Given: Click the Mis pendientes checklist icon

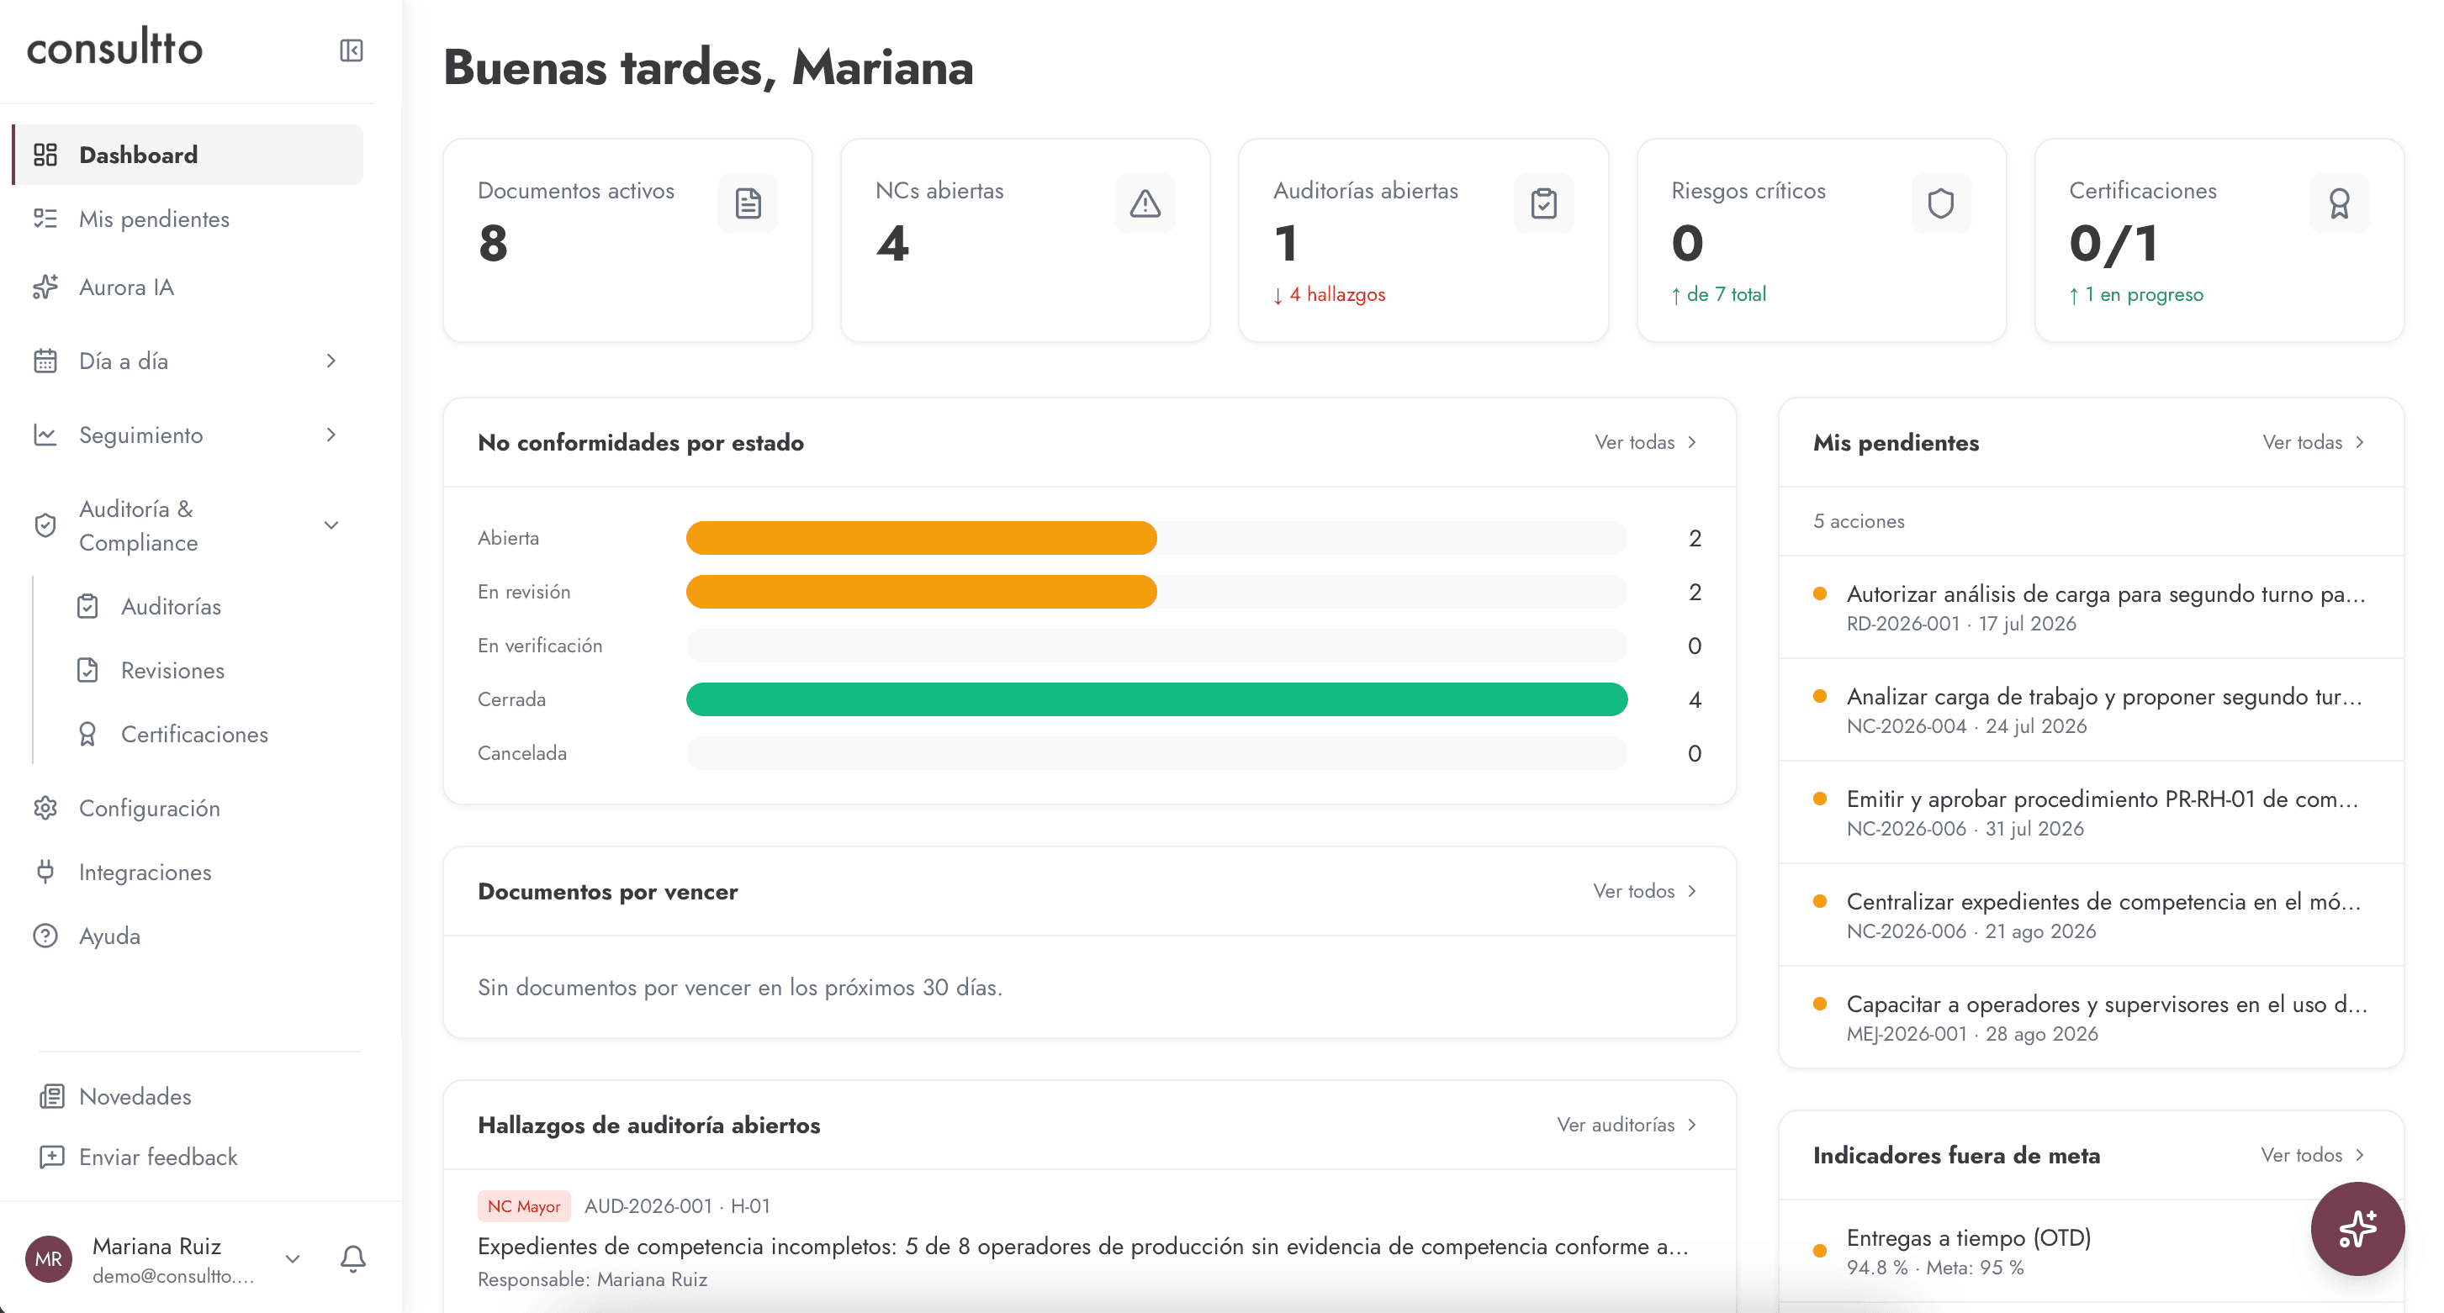Looking at the screenshot, I should [x=45, y=219].
